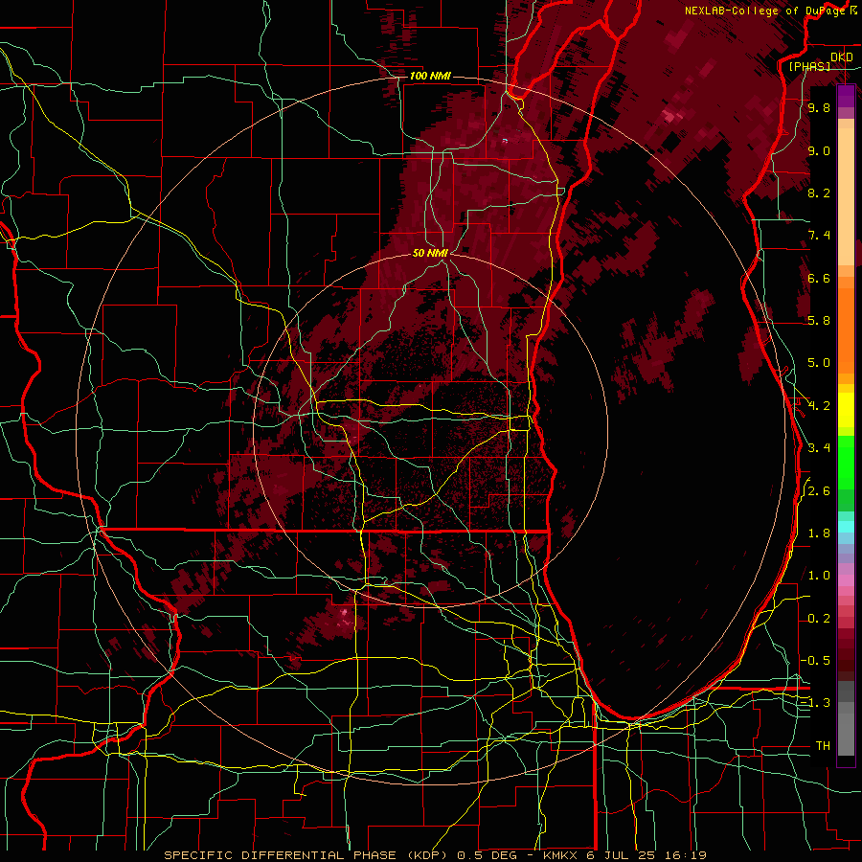Click the 'KMKX' radar site identifier
862x862 pixels.
[x=560, y=855]
